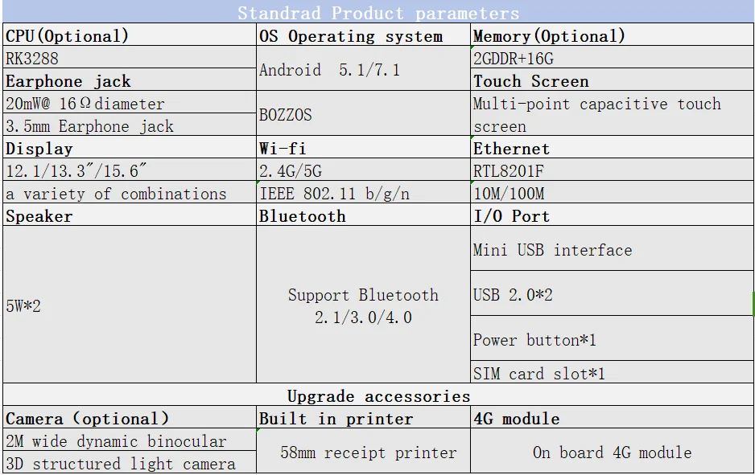
Task: Select the IEEE 802.11 b/g/n cell
Action: pos(364,192)
